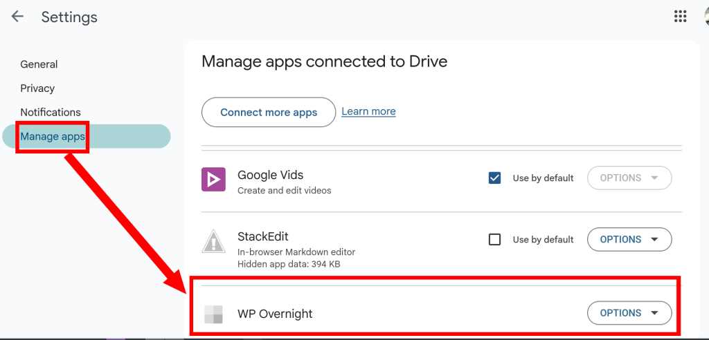Go to General settings section
This screenshot has height=340, width=709.
(x=39, y=64)
